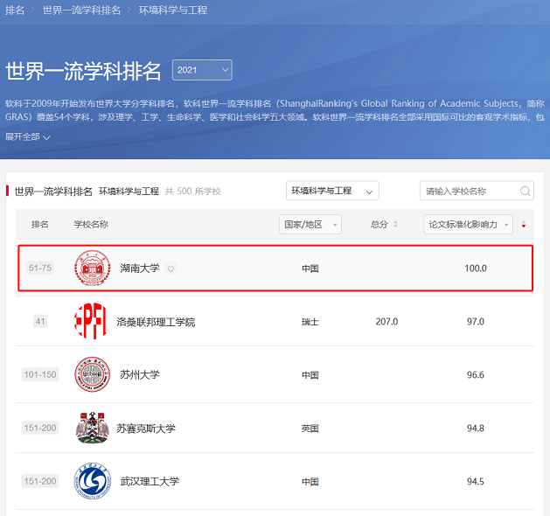Open the 湖南大学 logo
This screenshot has width=550, height=516.
click(93, 268)
